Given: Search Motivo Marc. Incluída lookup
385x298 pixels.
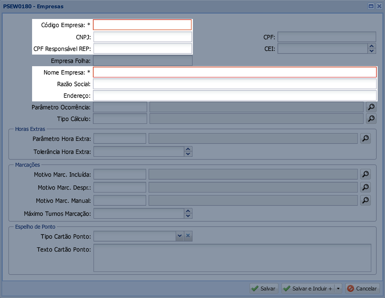Looking at the screenshot, I should click(365, 175).
